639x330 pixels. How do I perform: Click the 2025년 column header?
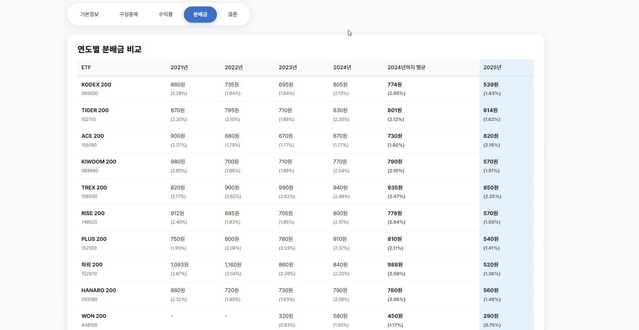(492, 68)
